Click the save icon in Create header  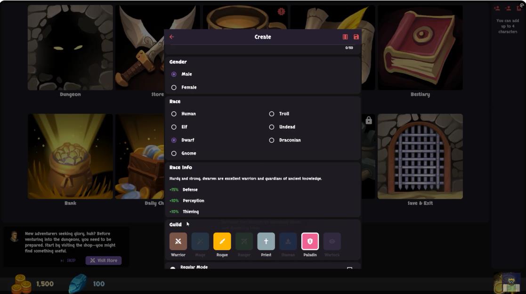356,37
